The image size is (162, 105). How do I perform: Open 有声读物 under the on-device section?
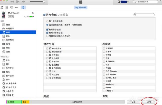point(9,75)
